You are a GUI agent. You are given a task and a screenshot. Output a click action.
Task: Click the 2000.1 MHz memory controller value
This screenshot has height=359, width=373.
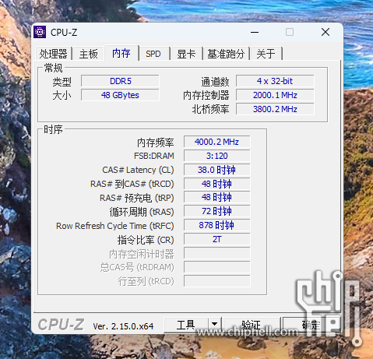[x=275, y=95]
